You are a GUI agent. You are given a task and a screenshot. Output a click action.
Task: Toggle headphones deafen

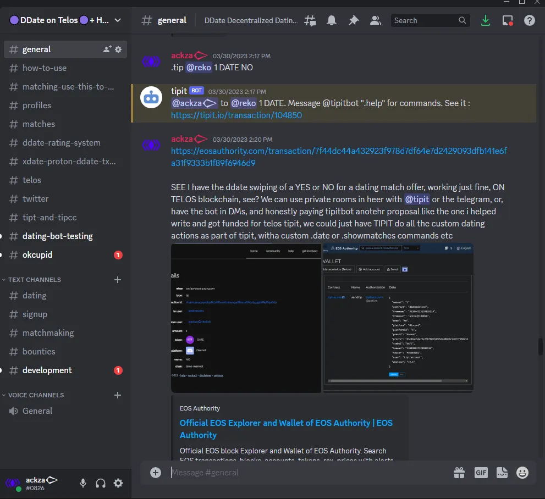[x=101, y=483]
